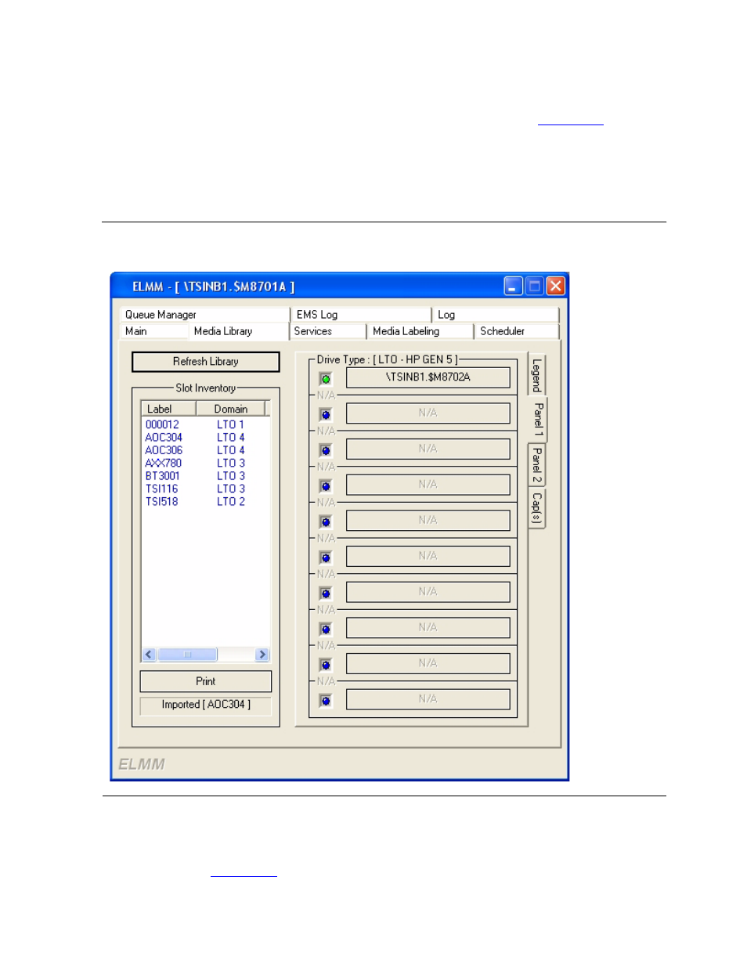
Task: Click the ninth drive's blue status indicator
Action: click(326, 666)
